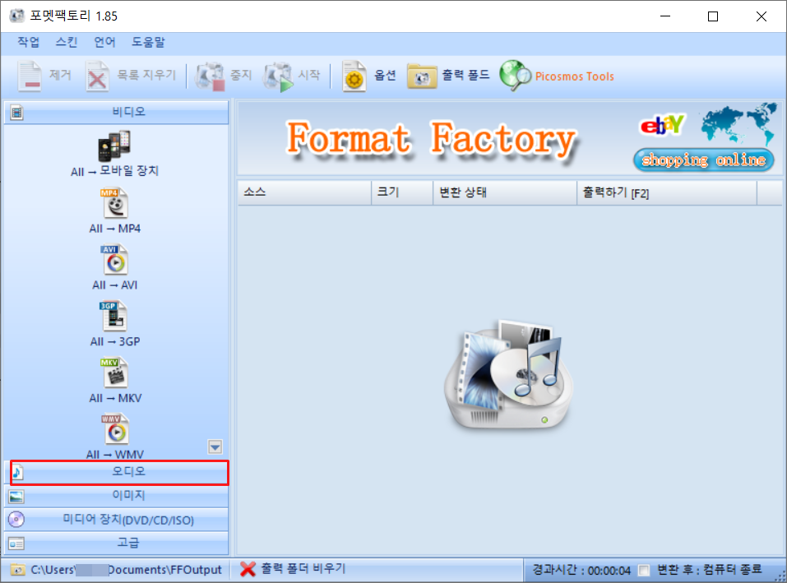This screenshot has width=787, height=583.
Task: Expand video list with down arrow button
Action: click(215, 447)
